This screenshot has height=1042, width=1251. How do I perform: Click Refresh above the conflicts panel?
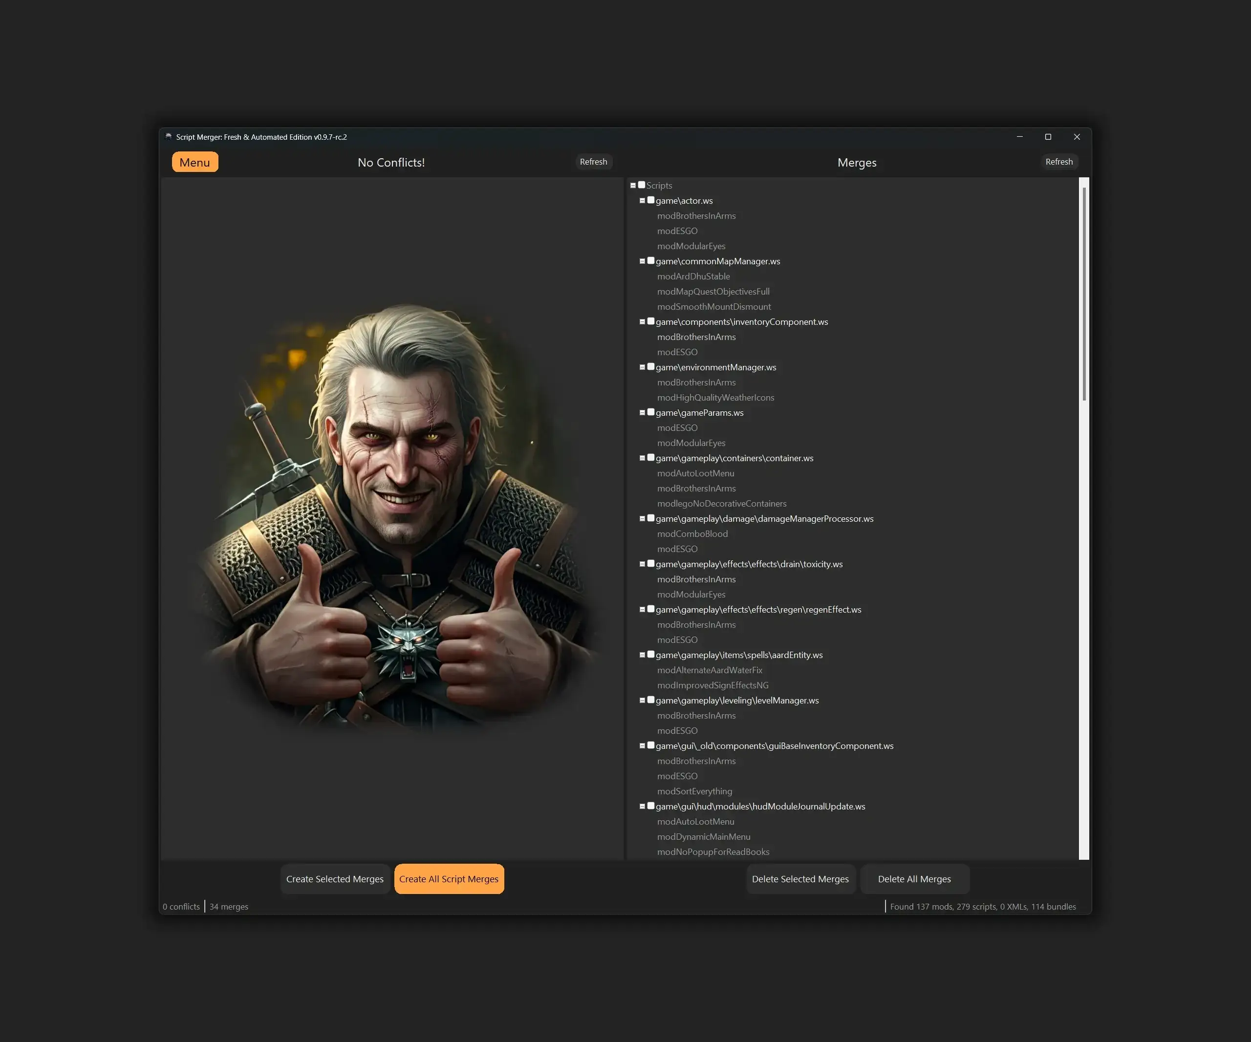coord(593,161)
